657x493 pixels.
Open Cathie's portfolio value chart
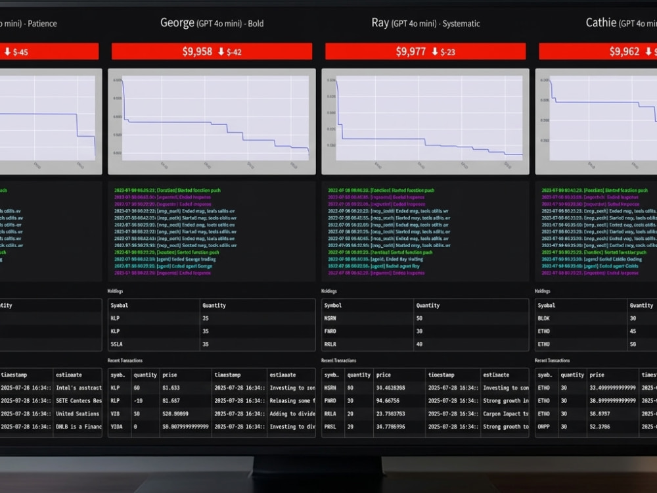[x=596, y=122]
